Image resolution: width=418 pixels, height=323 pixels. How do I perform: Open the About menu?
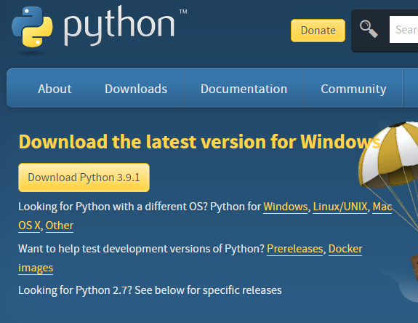pyautogui.click(x=55, y=89)
